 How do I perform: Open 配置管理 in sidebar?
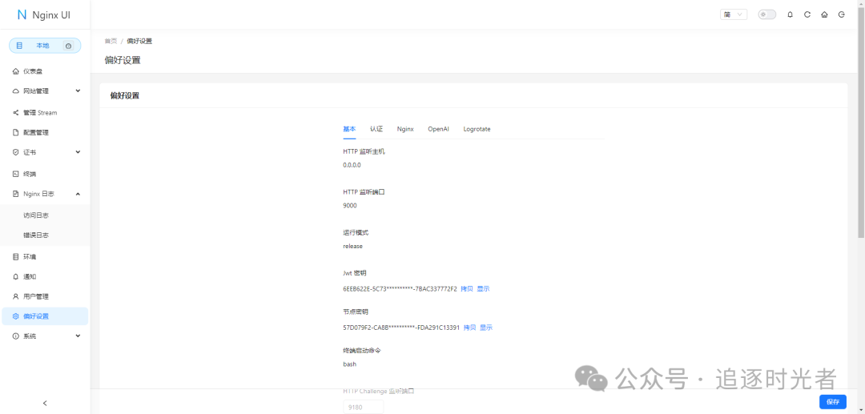coord(45,132)
